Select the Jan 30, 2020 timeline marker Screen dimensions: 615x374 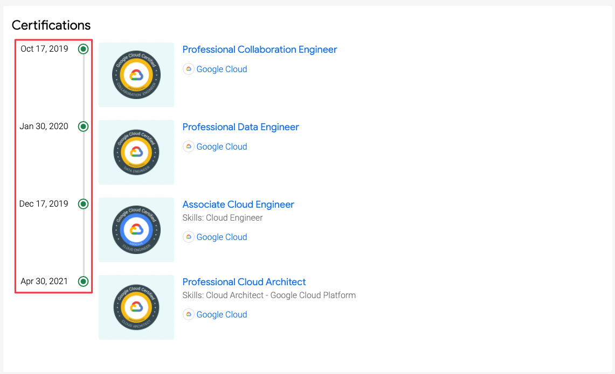pos(83,126)
